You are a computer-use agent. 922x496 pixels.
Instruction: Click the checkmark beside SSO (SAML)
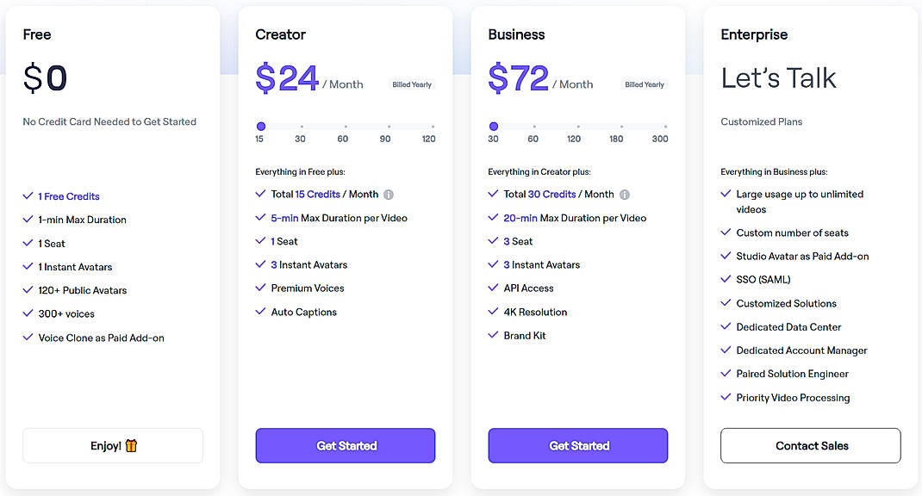[x=725, y=279]
